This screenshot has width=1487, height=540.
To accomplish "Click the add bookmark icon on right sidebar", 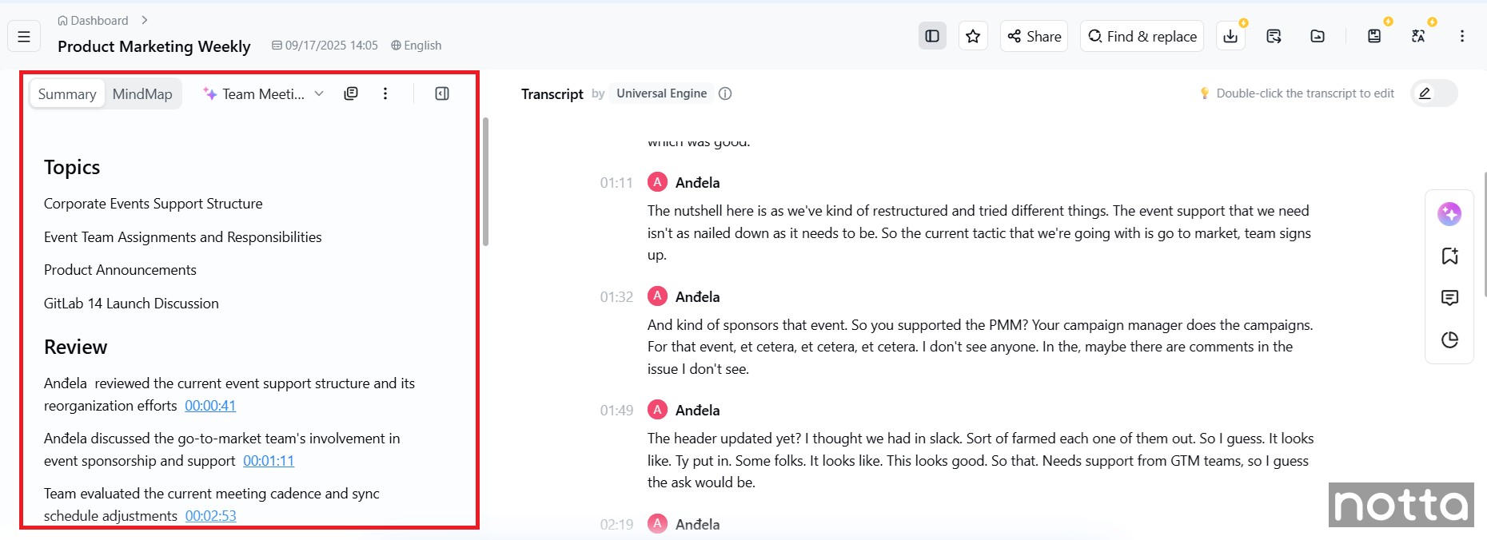I will tap(1449, 256).
